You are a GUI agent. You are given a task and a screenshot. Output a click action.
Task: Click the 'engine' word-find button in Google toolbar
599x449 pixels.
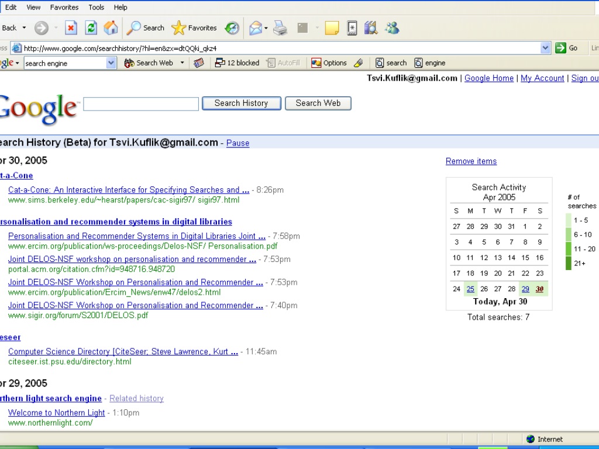click(x=430, y=63)
